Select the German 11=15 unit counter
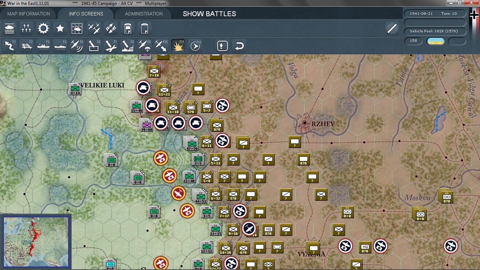 point(215,230)
